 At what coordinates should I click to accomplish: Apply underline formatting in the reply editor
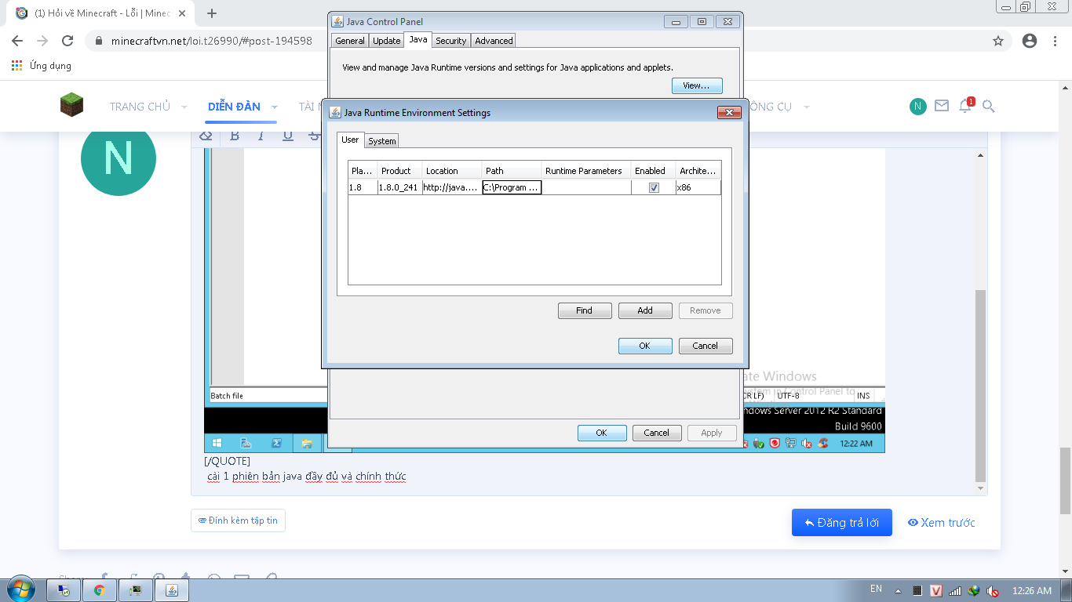tap(288, 136)
